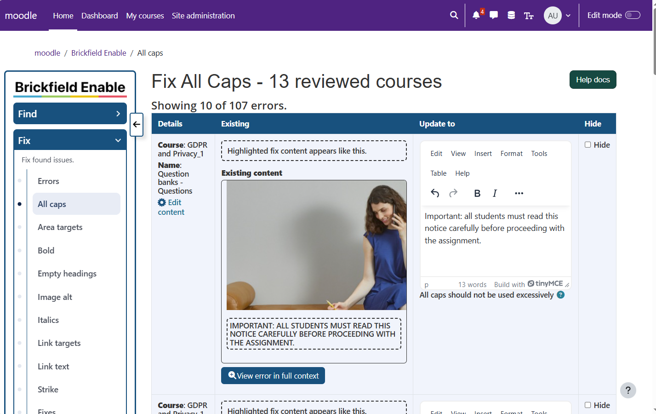The height and width of the screenshot is (414, 656).
Task: Click moodle breadcrumb link
Action: click(47, 53)
